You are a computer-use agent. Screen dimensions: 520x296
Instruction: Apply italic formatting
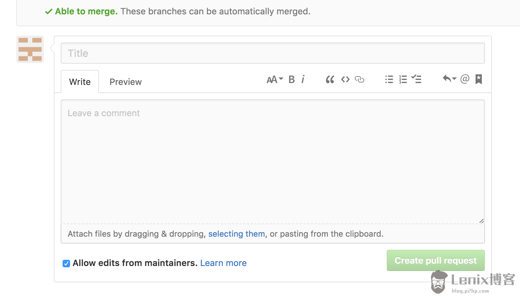[303, 80]
